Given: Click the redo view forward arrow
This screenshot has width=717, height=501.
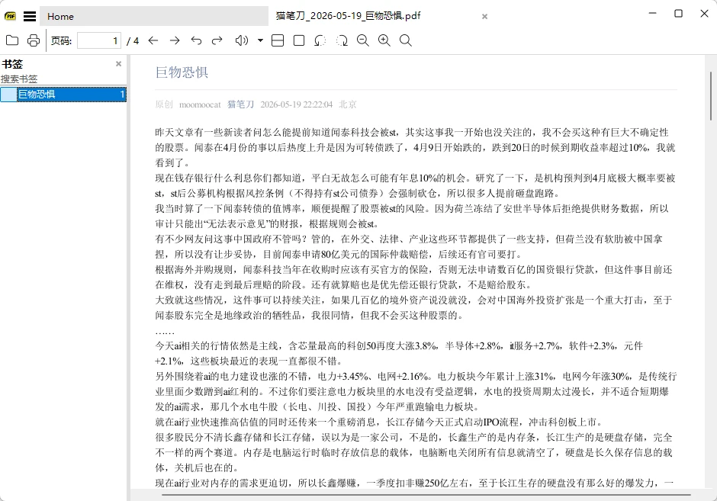Looking at the screenshot, I should [x=217, y=40].
